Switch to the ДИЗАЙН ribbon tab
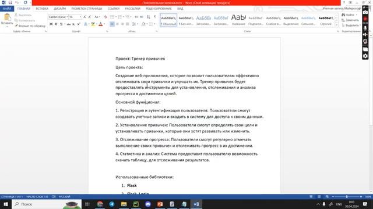Viewport: 373px width, 209px height. (59, 9)
